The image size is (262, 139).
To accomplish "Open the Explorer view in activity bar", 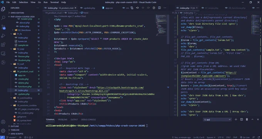I will pos(3,9).
